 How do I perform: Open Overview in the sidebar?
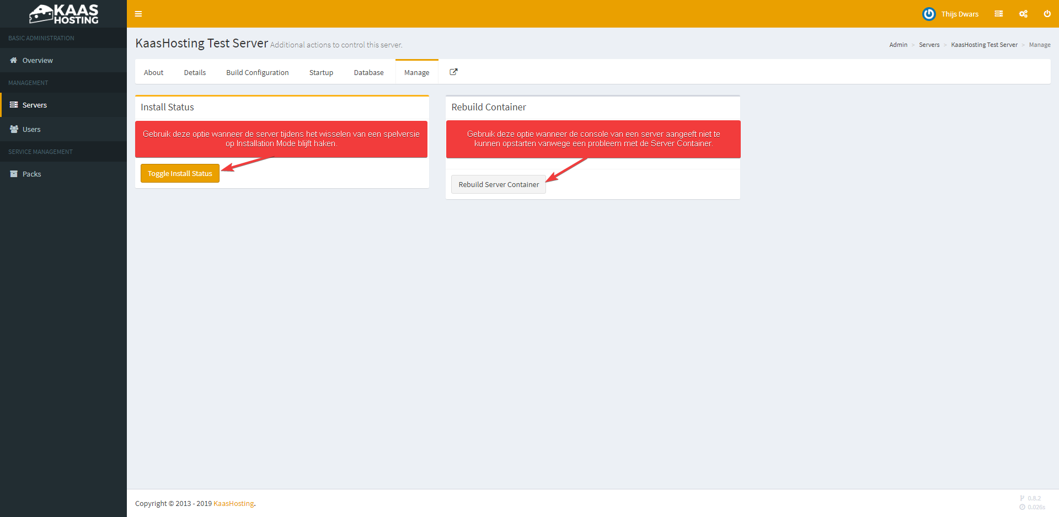38,61
